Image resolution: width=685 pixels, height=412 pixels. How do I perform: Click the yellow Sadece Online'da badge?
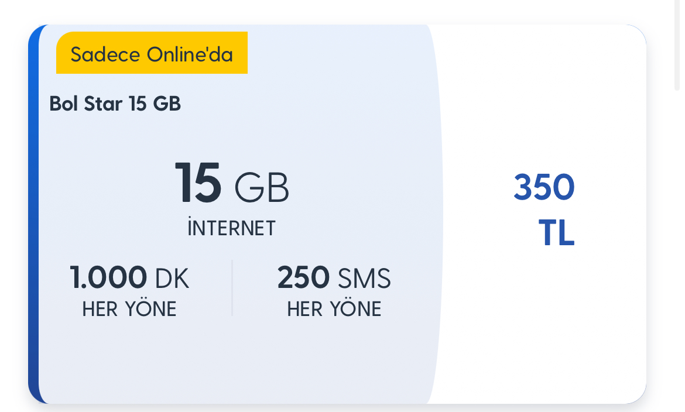coord(152,53)
